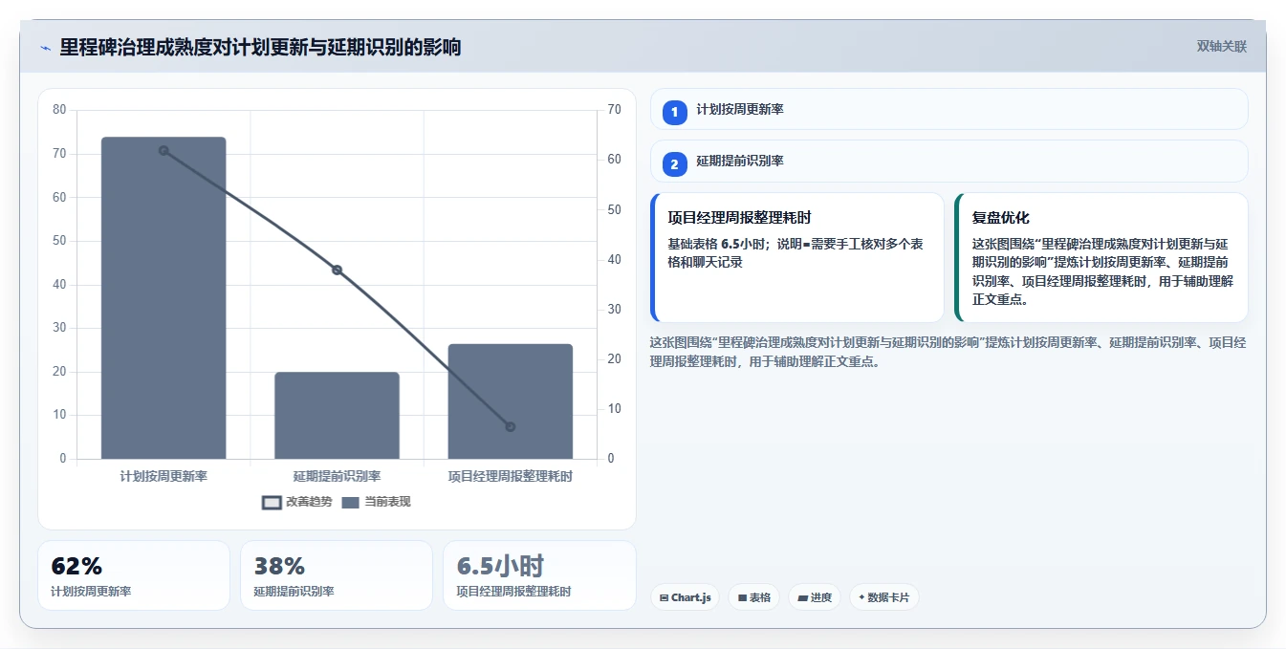Click the Chart.js tag chip
1286x649 pixels.
point(686,597)
